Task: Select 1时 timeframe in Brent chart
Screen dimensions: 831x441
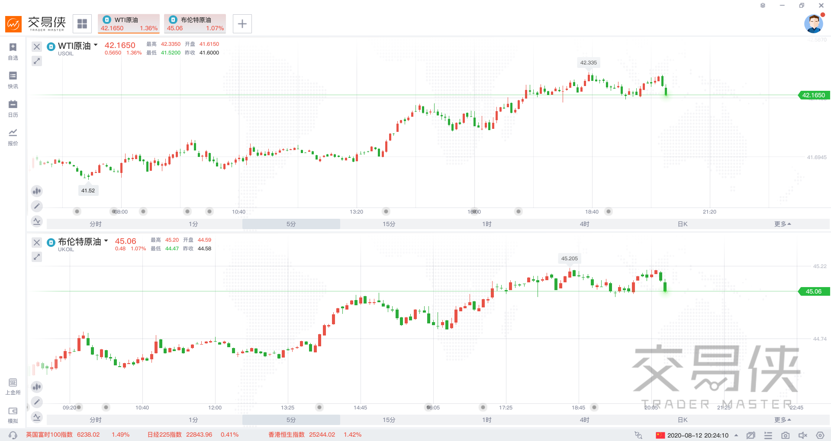Action: (x=487, y=420)
